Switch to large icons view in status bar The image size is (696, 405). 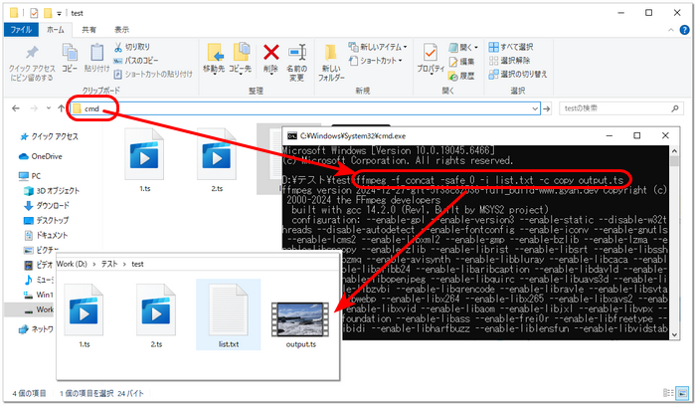[x=683, y=393]
